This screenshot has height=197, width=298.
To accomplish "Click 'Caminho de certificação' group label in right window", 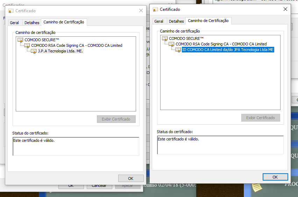I will coord(180,31).
